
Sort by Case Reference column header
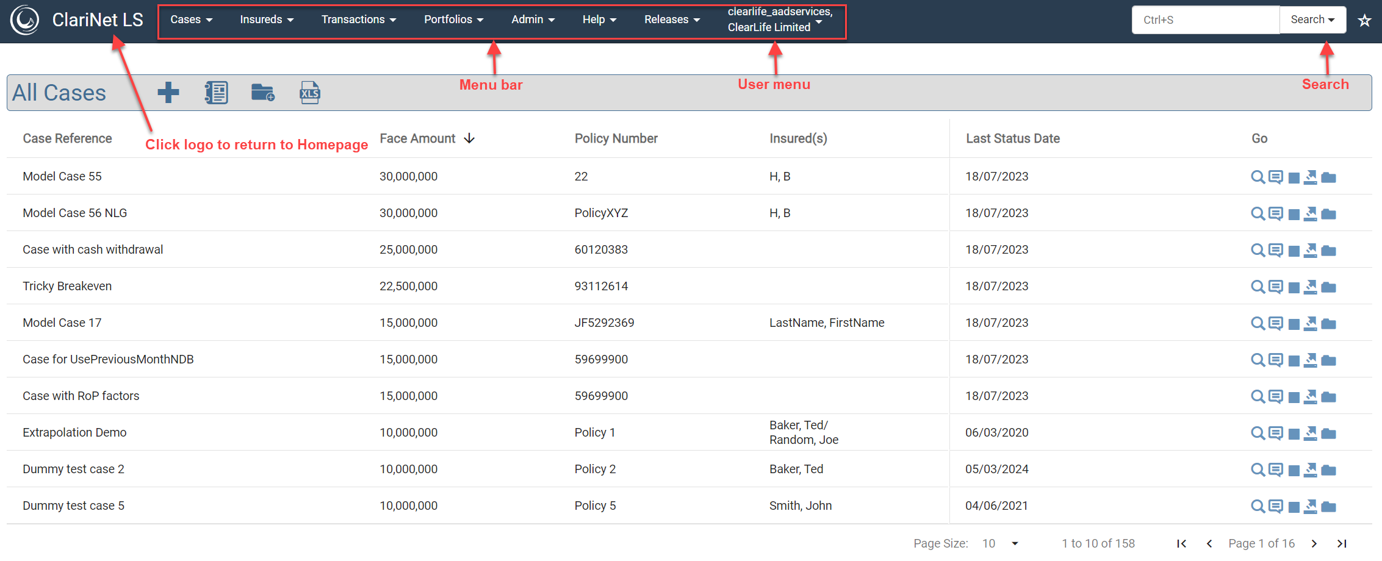click(67, 138)
